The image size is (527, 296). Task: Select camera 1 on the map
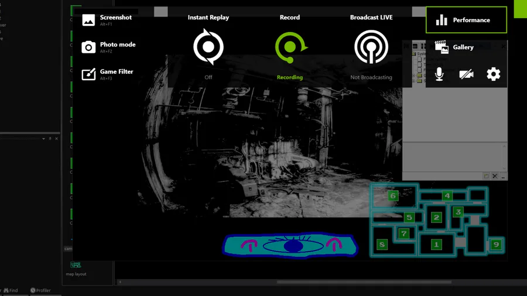pos(436,245)
